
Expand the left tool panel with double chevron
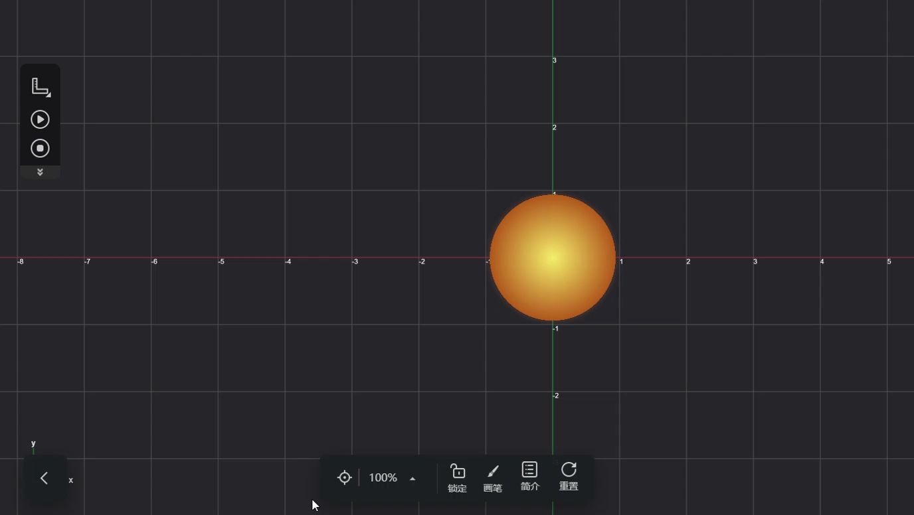pyautogui.click(x=40, y=172)
